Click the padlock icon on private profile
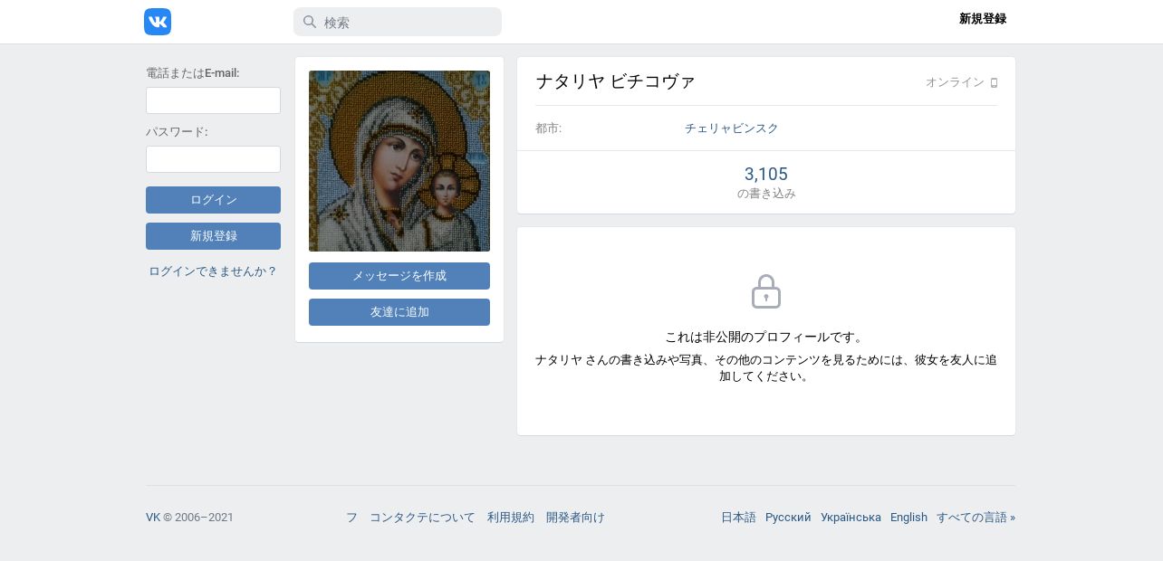The height and width of the screenshot is (561, 1163). (766, 291)
